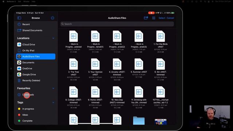The image size is (233, 131).
Task: Open Shared Documents in sidebar
Action: click(x=36, y=30)
